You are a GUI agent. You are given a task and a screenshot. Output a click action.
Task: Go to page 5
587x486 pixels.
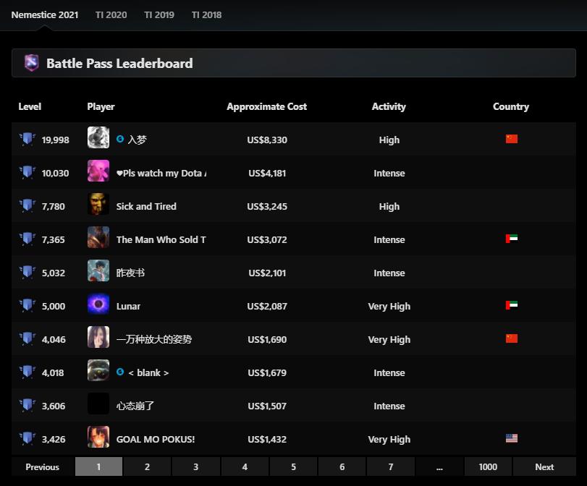click(294, 466)
